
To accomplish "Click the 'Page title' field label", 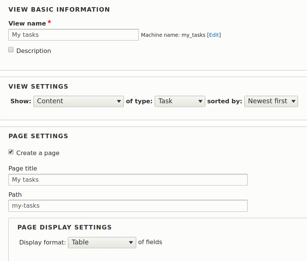I will coord(23,168).
